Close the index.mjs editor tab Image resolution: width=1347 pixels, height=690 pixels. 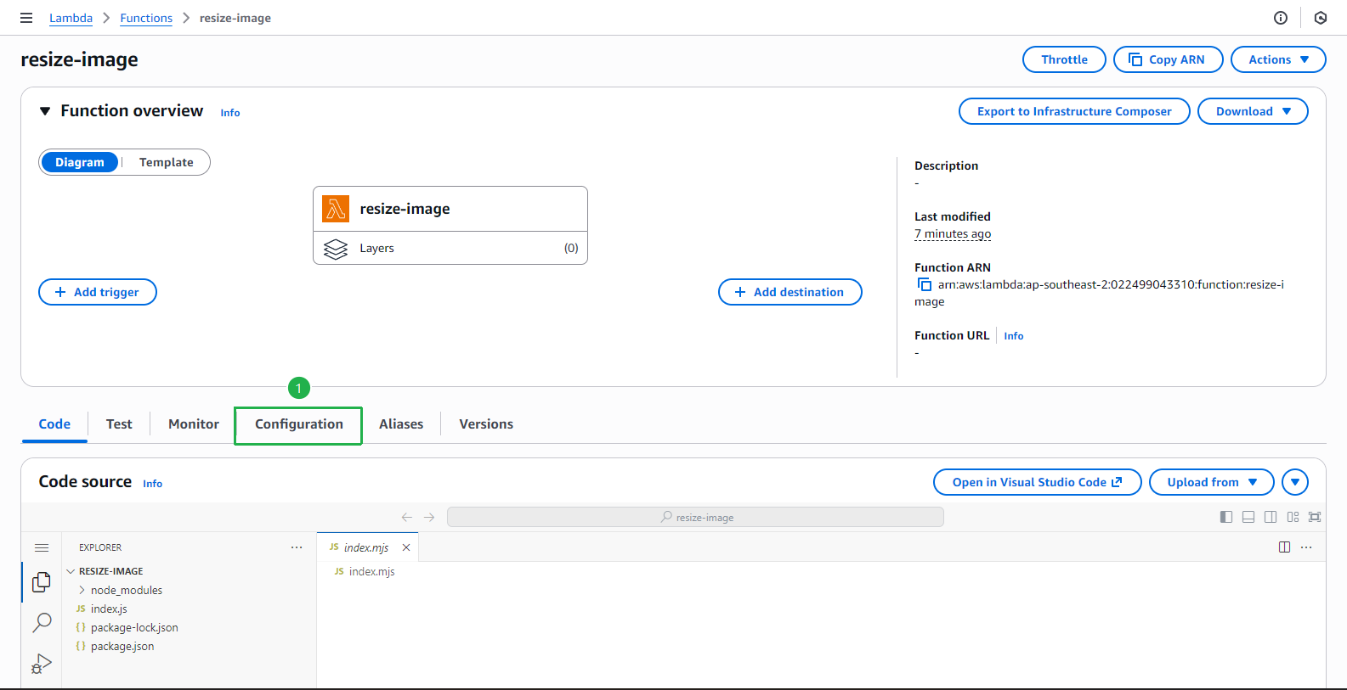[x=406, y=547]
